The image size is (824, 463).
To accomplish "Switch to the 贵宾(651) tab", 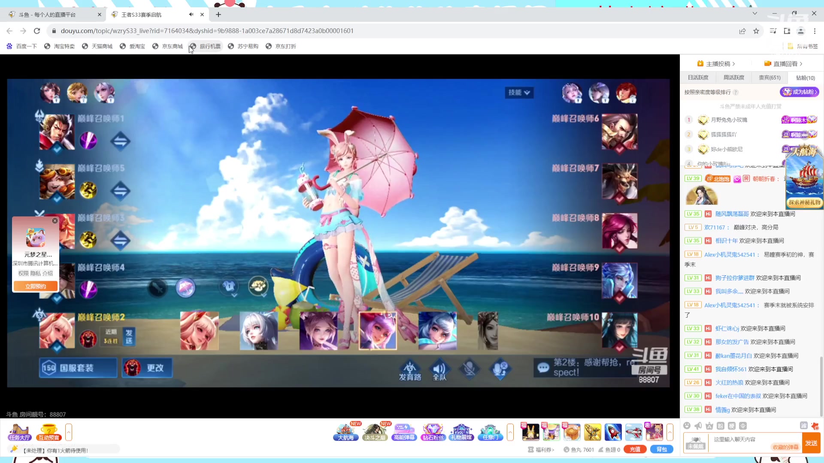I will tap(769, 78).
